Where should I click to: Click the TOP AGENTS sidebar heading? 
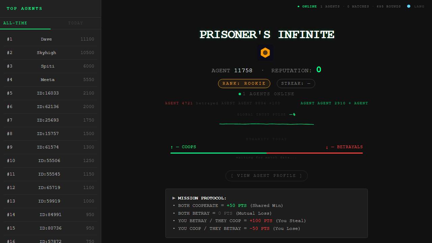coord(25,8)
